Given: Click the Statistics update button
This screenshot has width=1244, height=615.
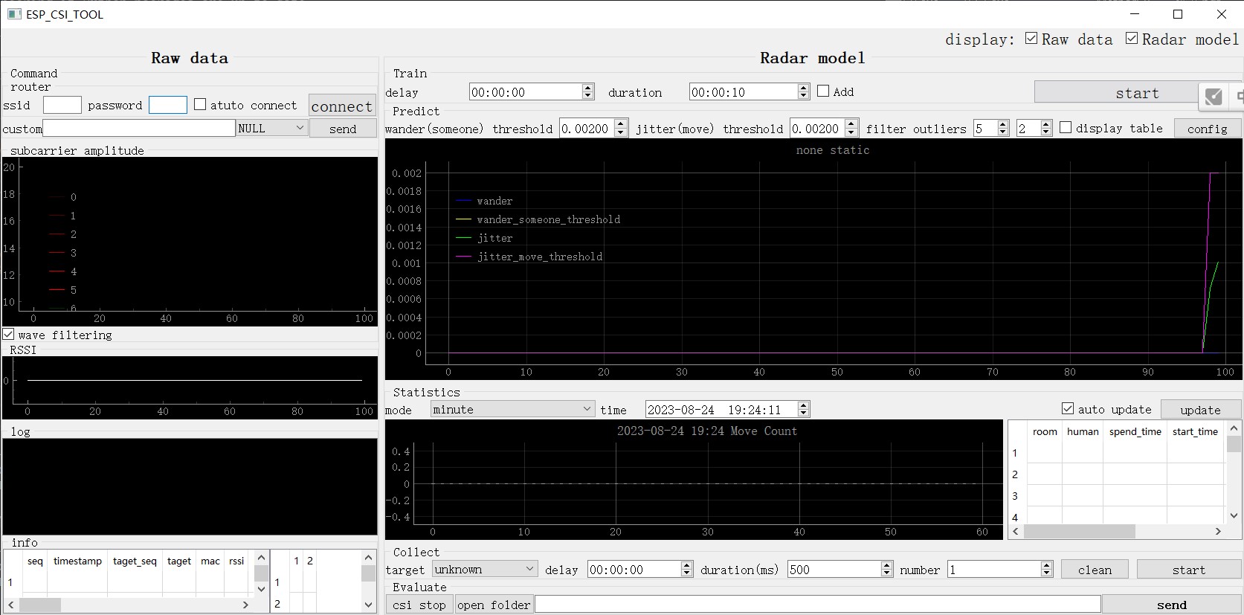Looking at the screenshot, I should tap(1200, 410).
